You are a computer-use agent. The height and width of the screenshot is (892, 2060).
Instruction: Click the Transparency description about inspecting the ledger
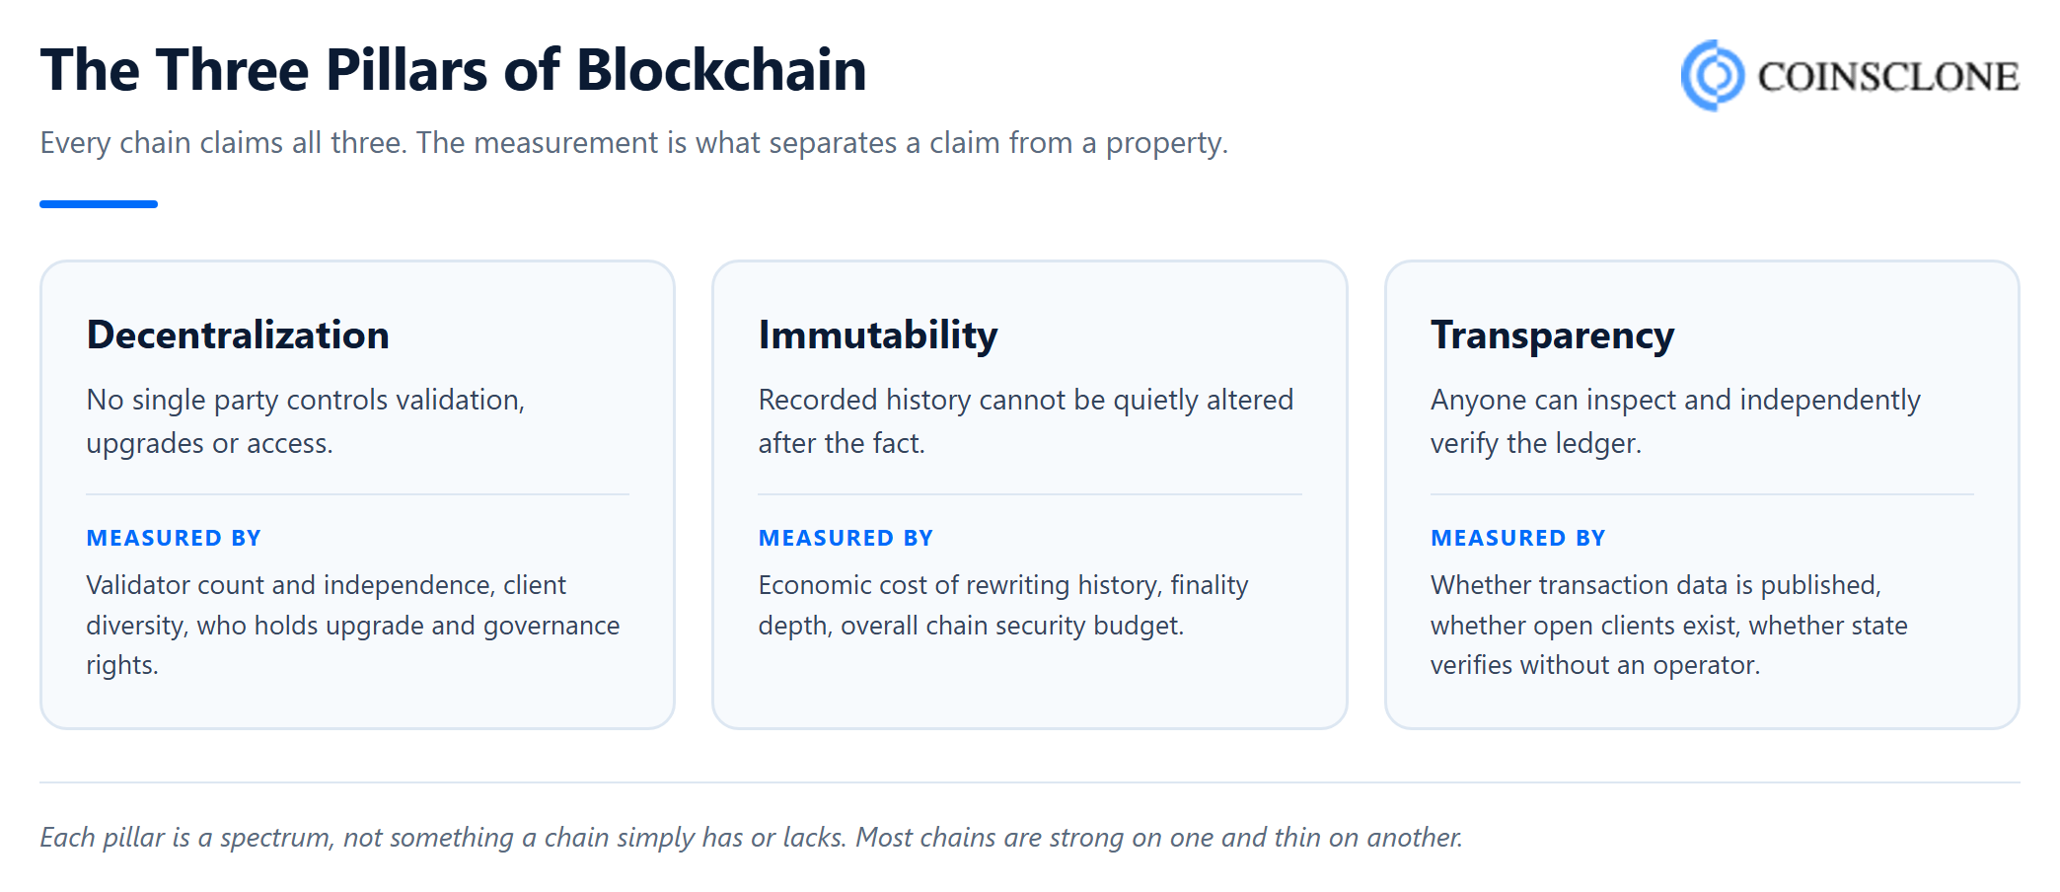1675,421
